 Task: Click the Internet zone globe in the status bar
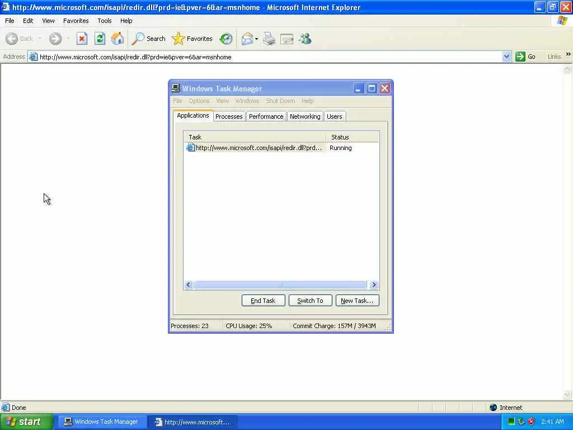pos(493,408)
